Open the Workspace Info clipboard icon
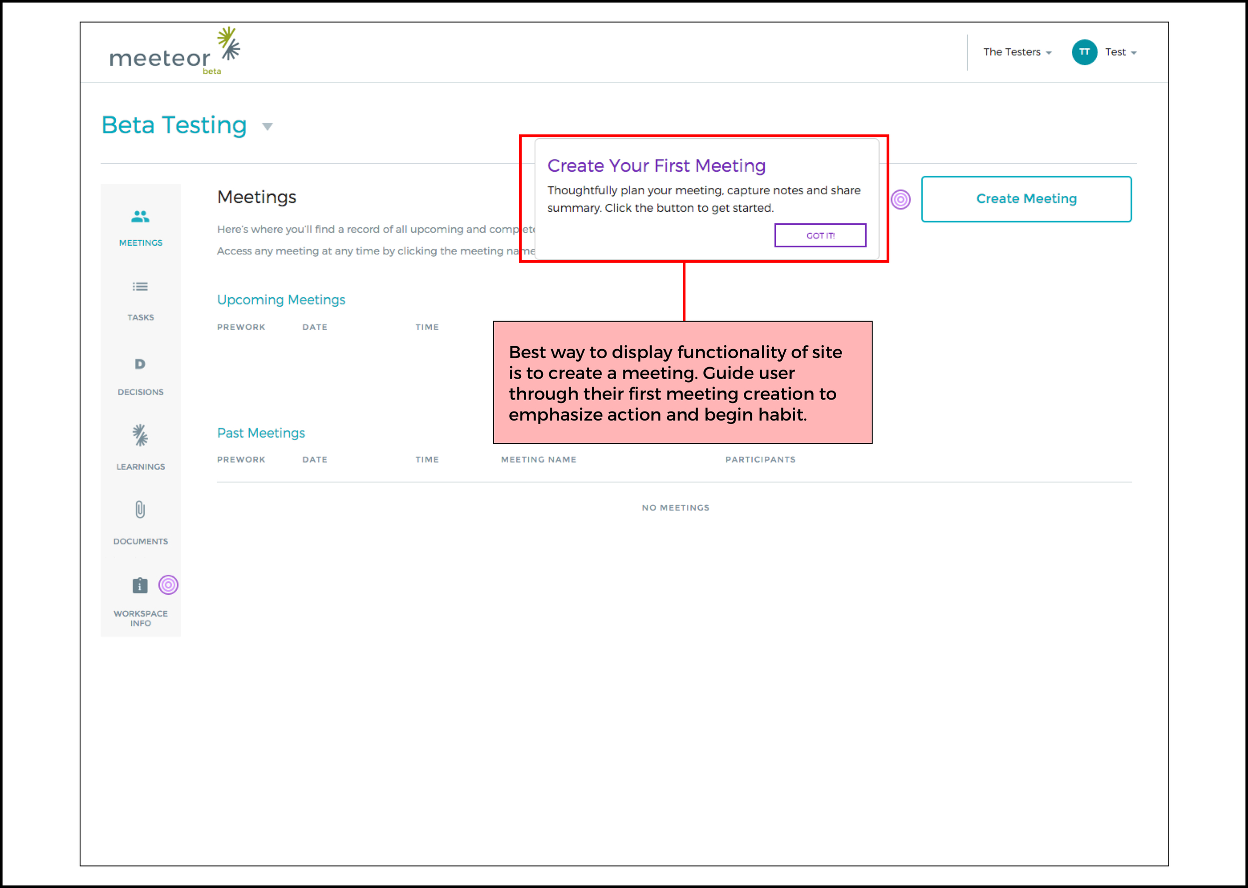1248x888 pixels. pyautogui.click(x=140, y=586)
